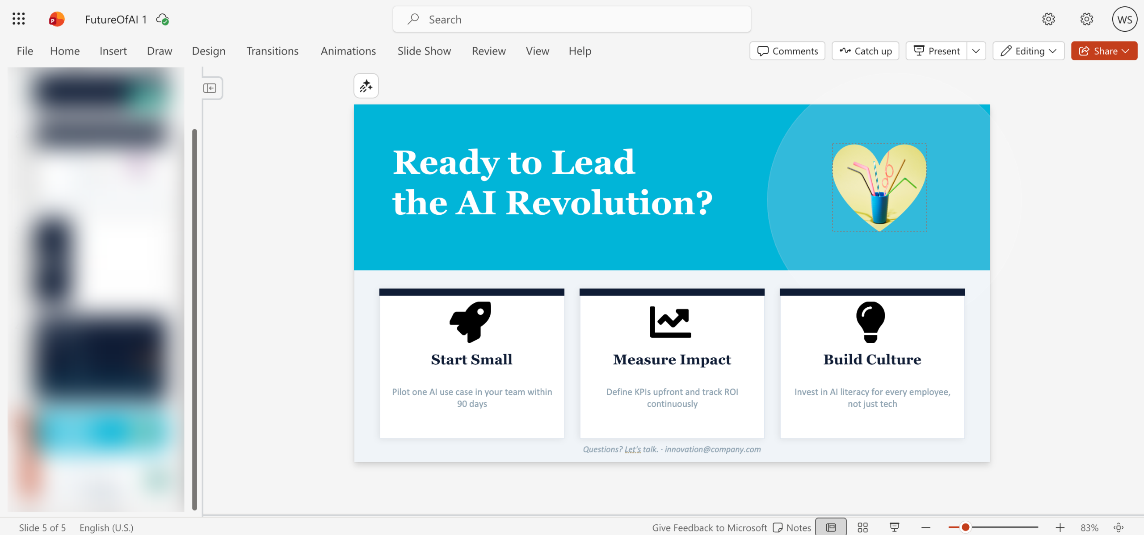Start slideshow from status bar icon

point(894,527)
